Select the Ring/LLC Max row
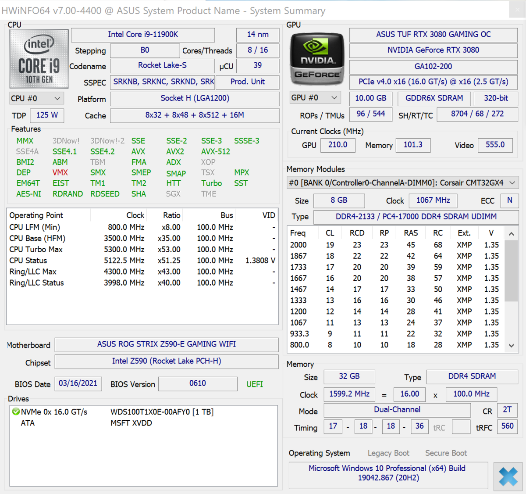The image size is (526, 494). [x=142, y=272]
